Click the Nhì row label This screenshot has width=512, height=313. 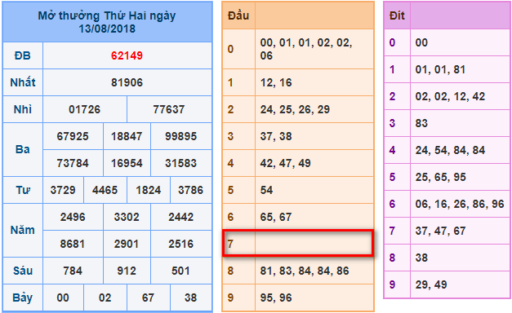(x=23, y=109)
